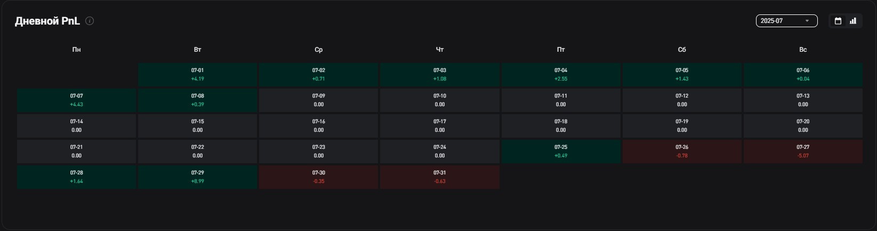
Task: Select the 07-01 day cell
Action: tap(197, 75)
